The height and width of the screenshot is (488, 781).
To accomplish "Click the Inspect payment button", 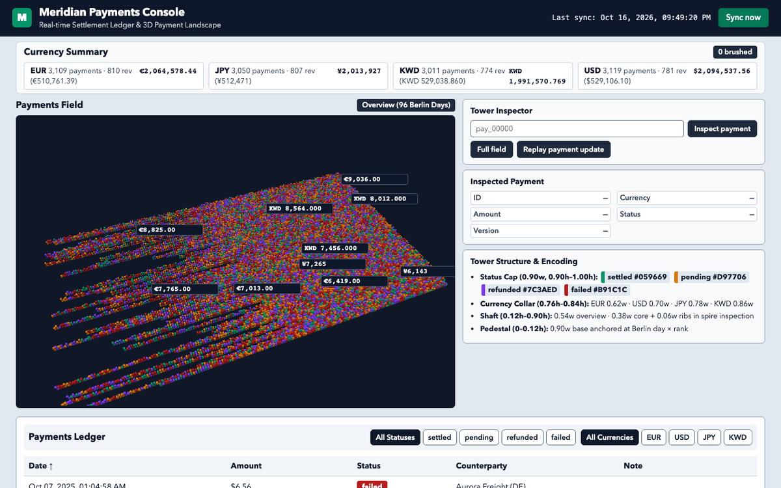I will point(722,129).
